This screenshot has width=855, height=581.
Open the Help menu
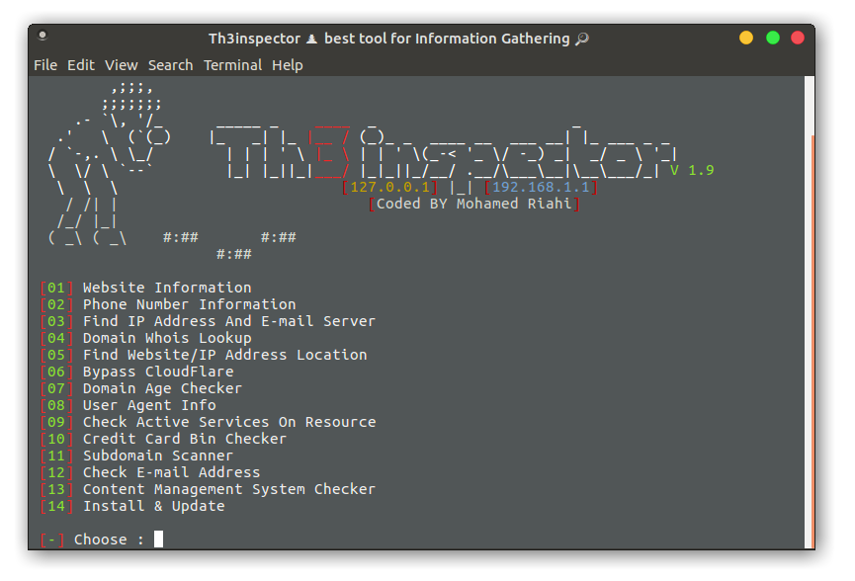coord(288,65)
